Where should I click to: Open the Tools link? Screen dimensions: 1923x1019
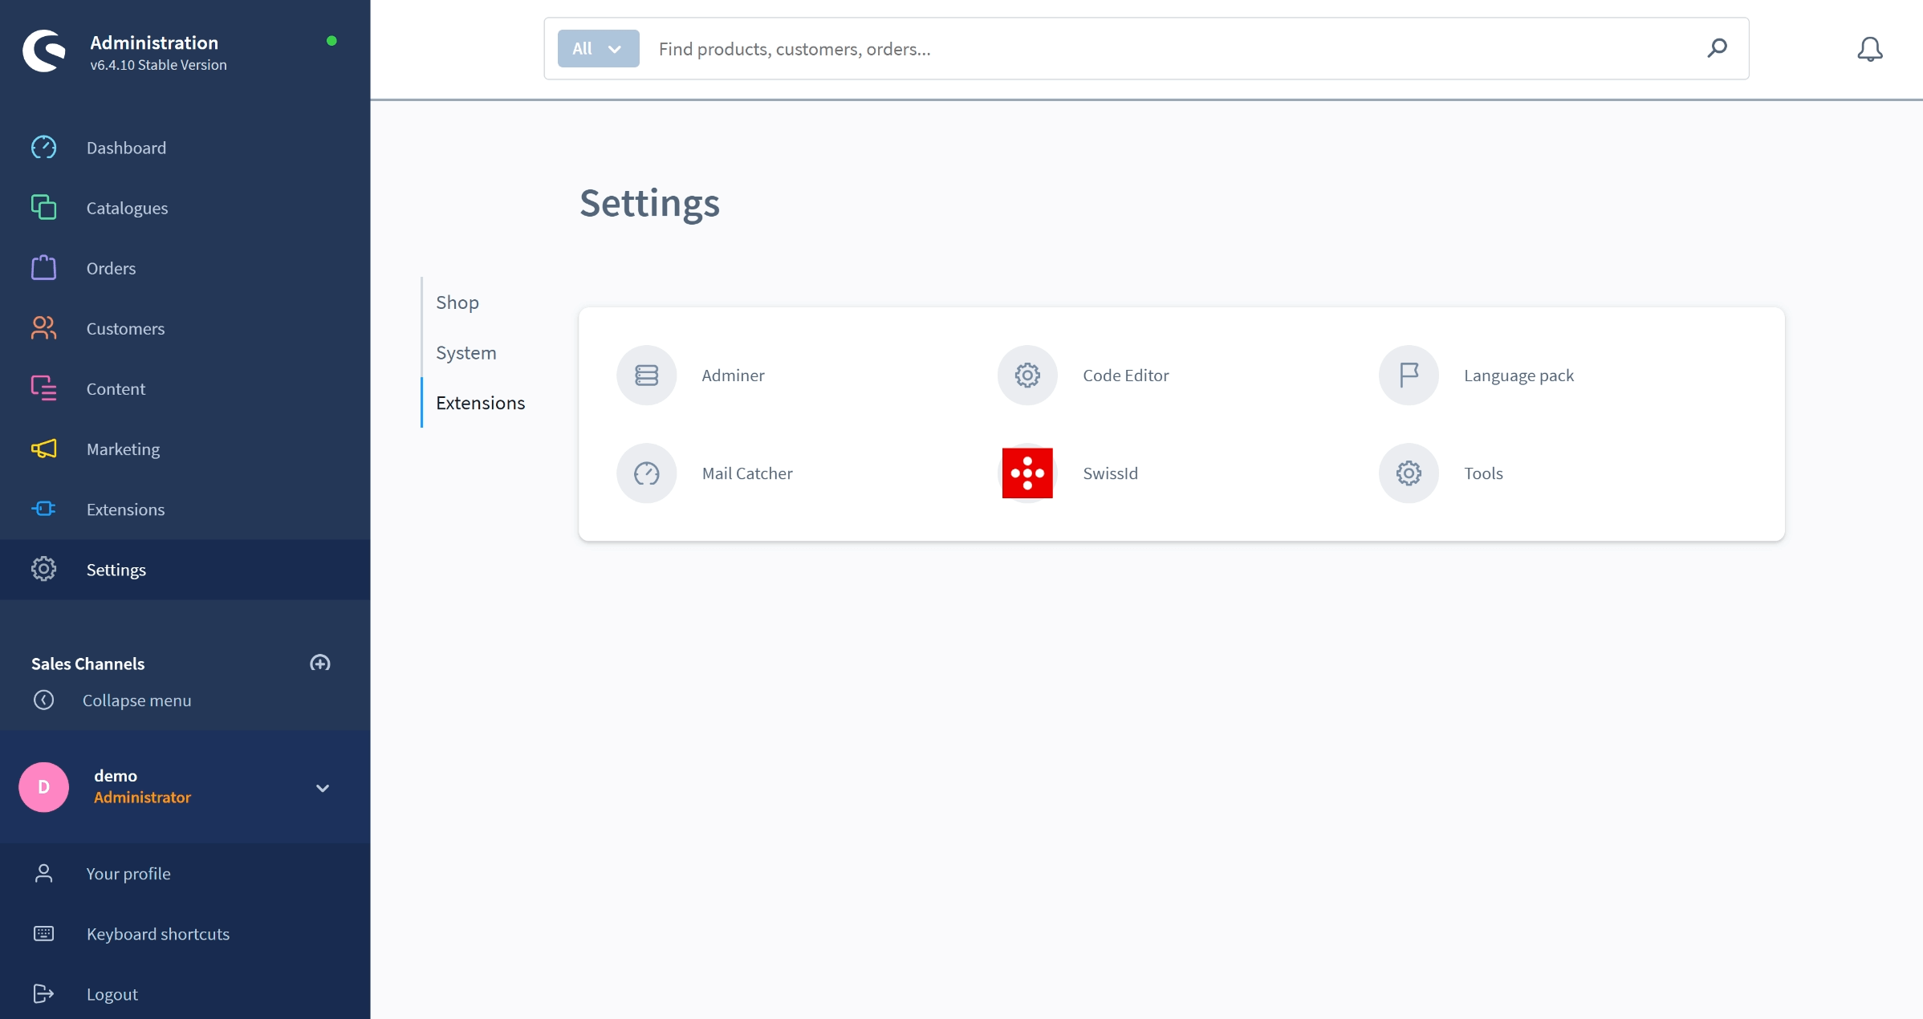(1483, 473)
